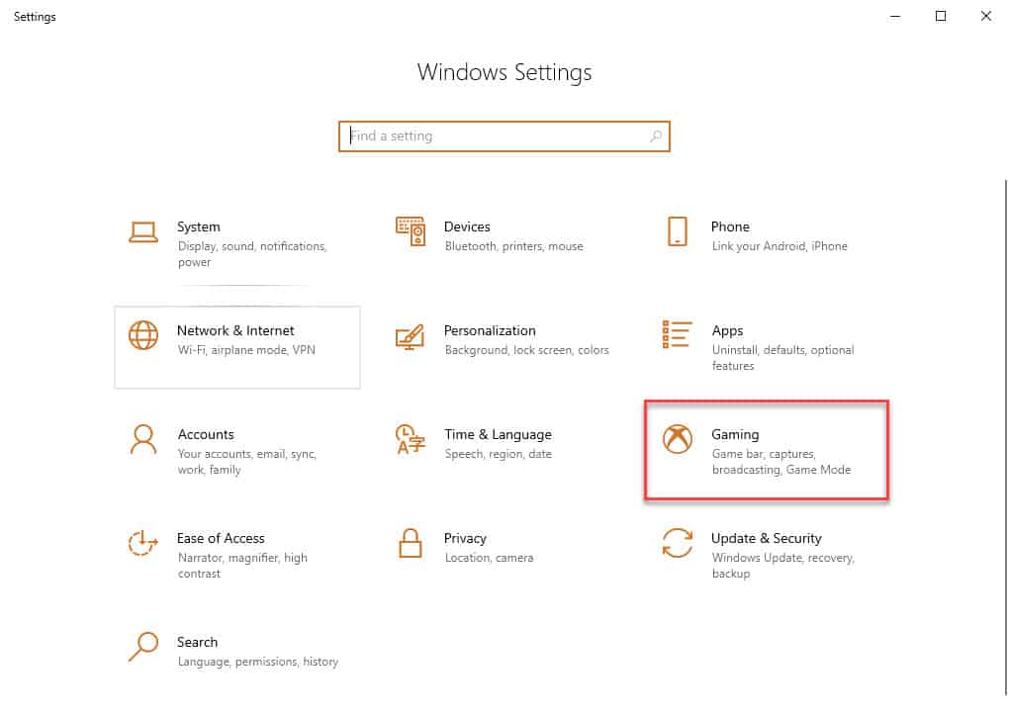Open Devices settings title
This screenshot has height=716, width=1009.
pyautogui.click(x=467, y=227)
